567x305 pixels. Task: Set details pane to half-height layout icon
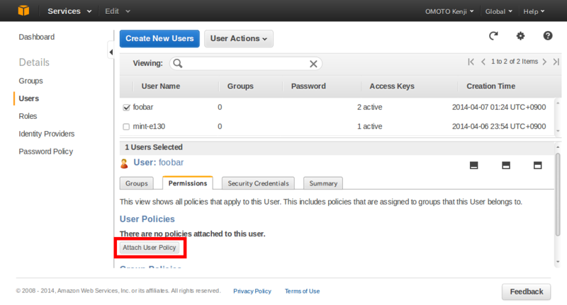point(506,166)
